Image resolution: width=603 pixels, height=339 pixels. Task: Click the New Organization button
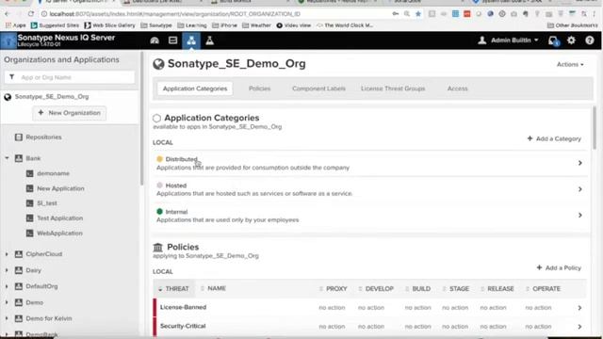coord(69,113)
